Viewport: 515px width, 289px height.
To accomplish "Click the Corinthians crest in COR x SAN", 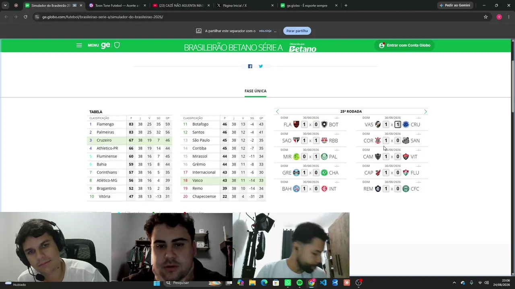I will tap(378, 140).
